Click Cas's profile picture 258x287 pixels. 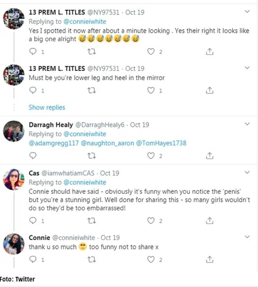(x=13, y=179)
